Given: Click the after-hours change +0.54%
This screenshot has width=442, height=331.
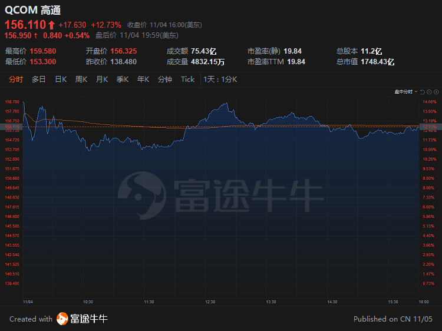Looking at the screenshot, I should [x=77, y=35].
